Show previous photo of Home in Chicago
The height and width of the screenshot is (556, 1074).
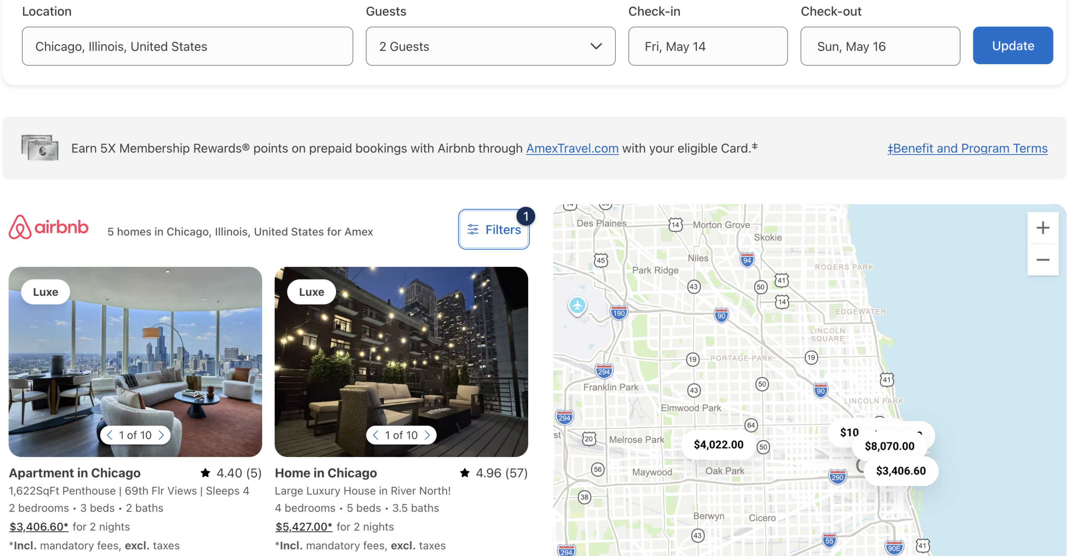pos(375,435)
